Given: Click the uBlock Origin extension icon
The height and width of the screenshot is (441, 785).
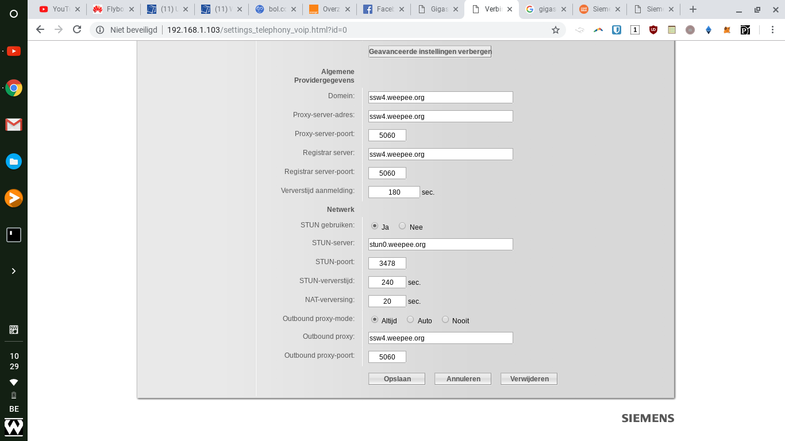Looking at the screenshot, I should click(x=653, y=30).
